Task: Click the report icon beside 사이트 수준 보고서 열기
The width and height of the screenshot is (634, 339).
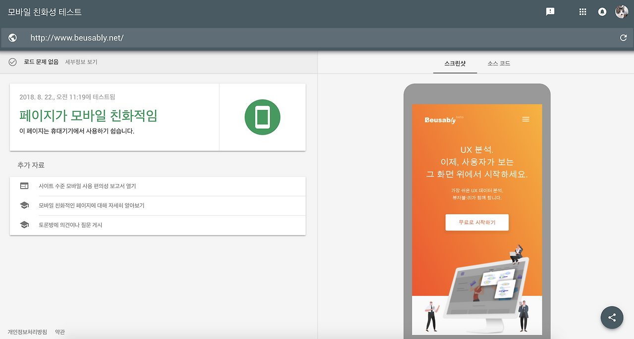Action: coord(24,186)
